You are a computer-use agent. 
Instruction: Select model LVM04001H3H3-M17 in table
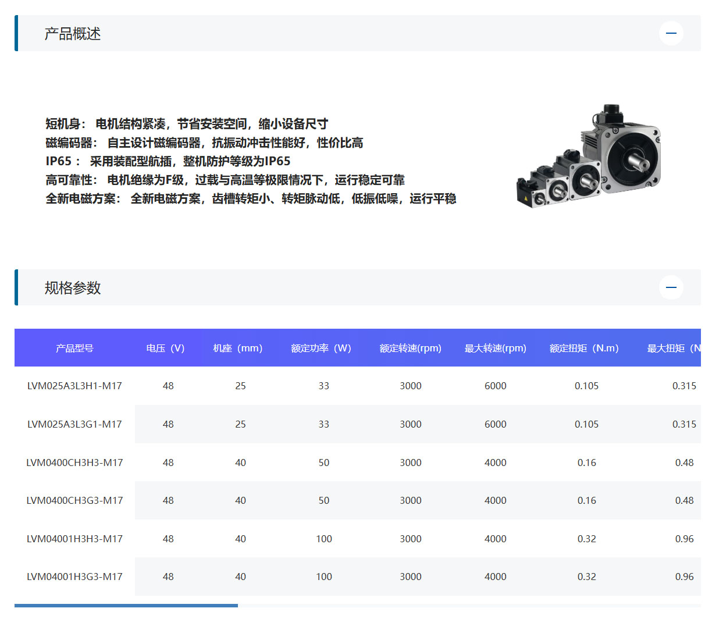74,539
